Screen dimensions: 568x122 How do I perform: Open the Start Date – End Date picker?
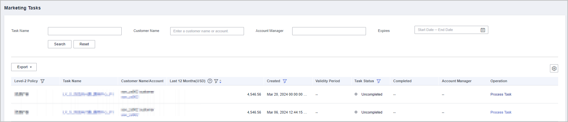(x=451, y=30)
